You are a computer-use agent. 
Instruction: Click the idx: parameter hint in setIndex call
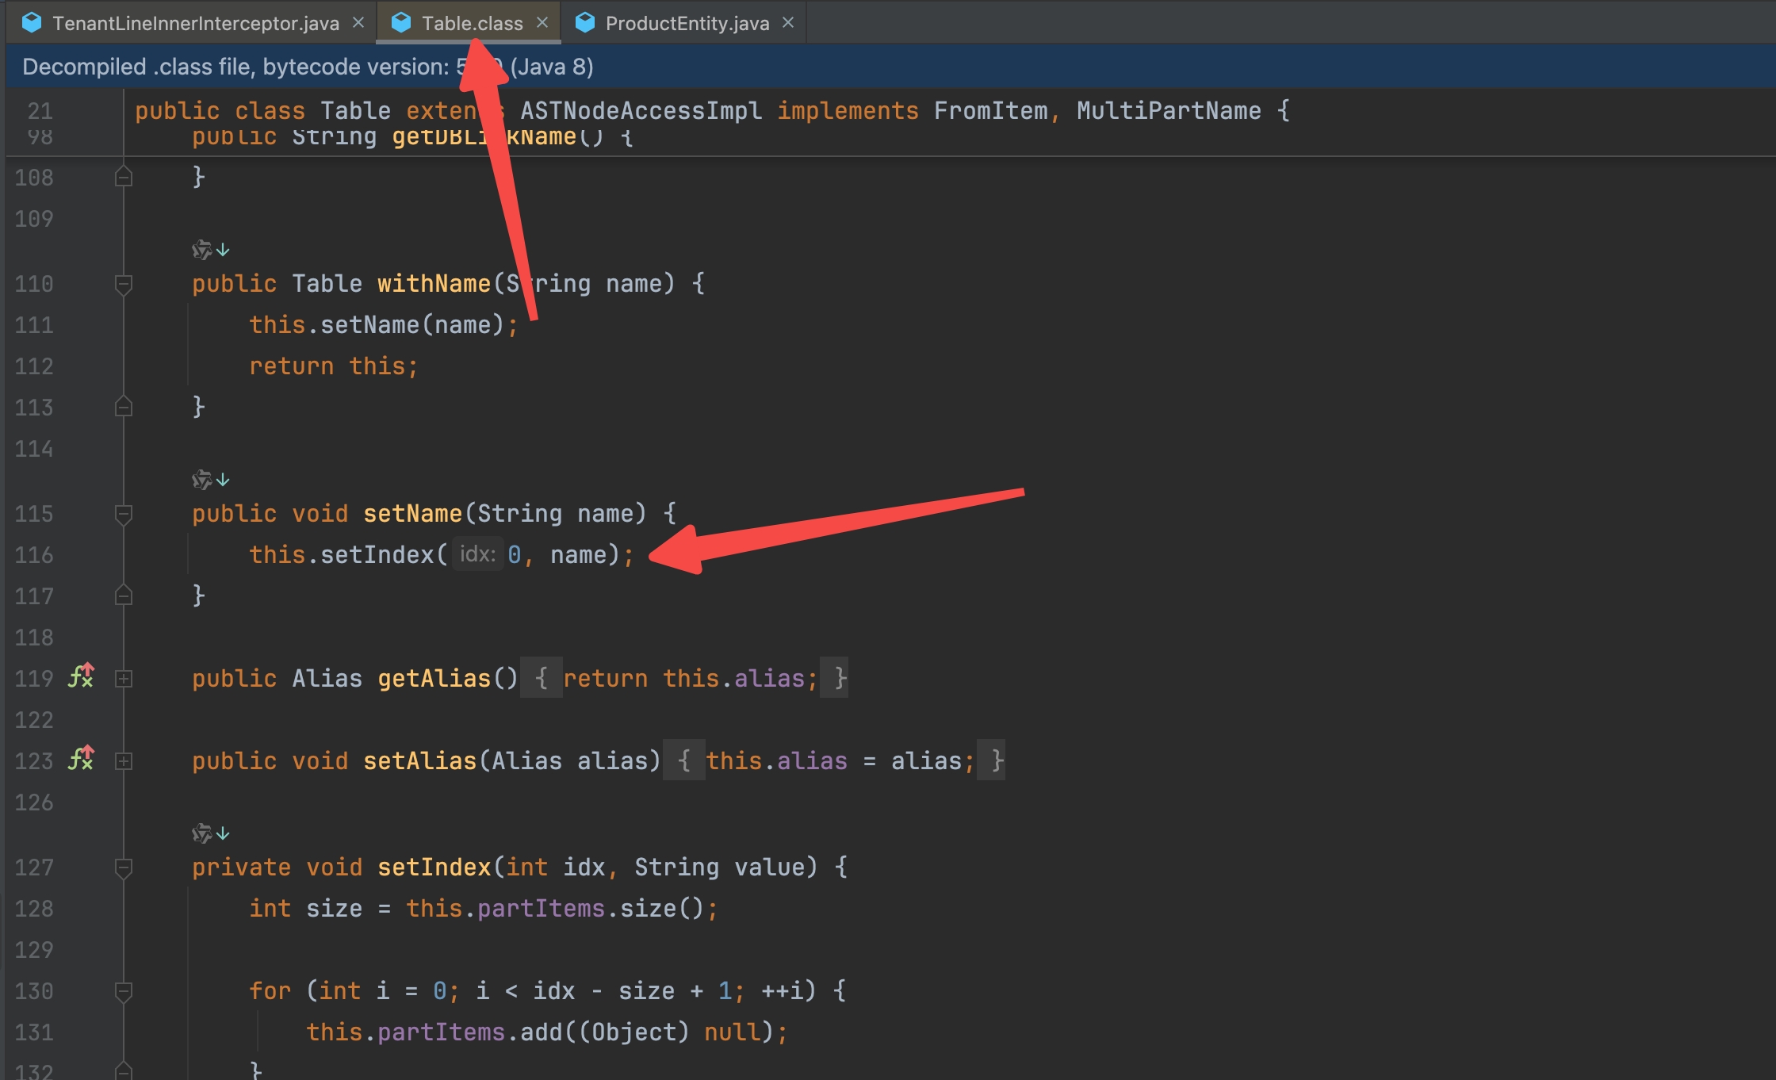[477, 554]
